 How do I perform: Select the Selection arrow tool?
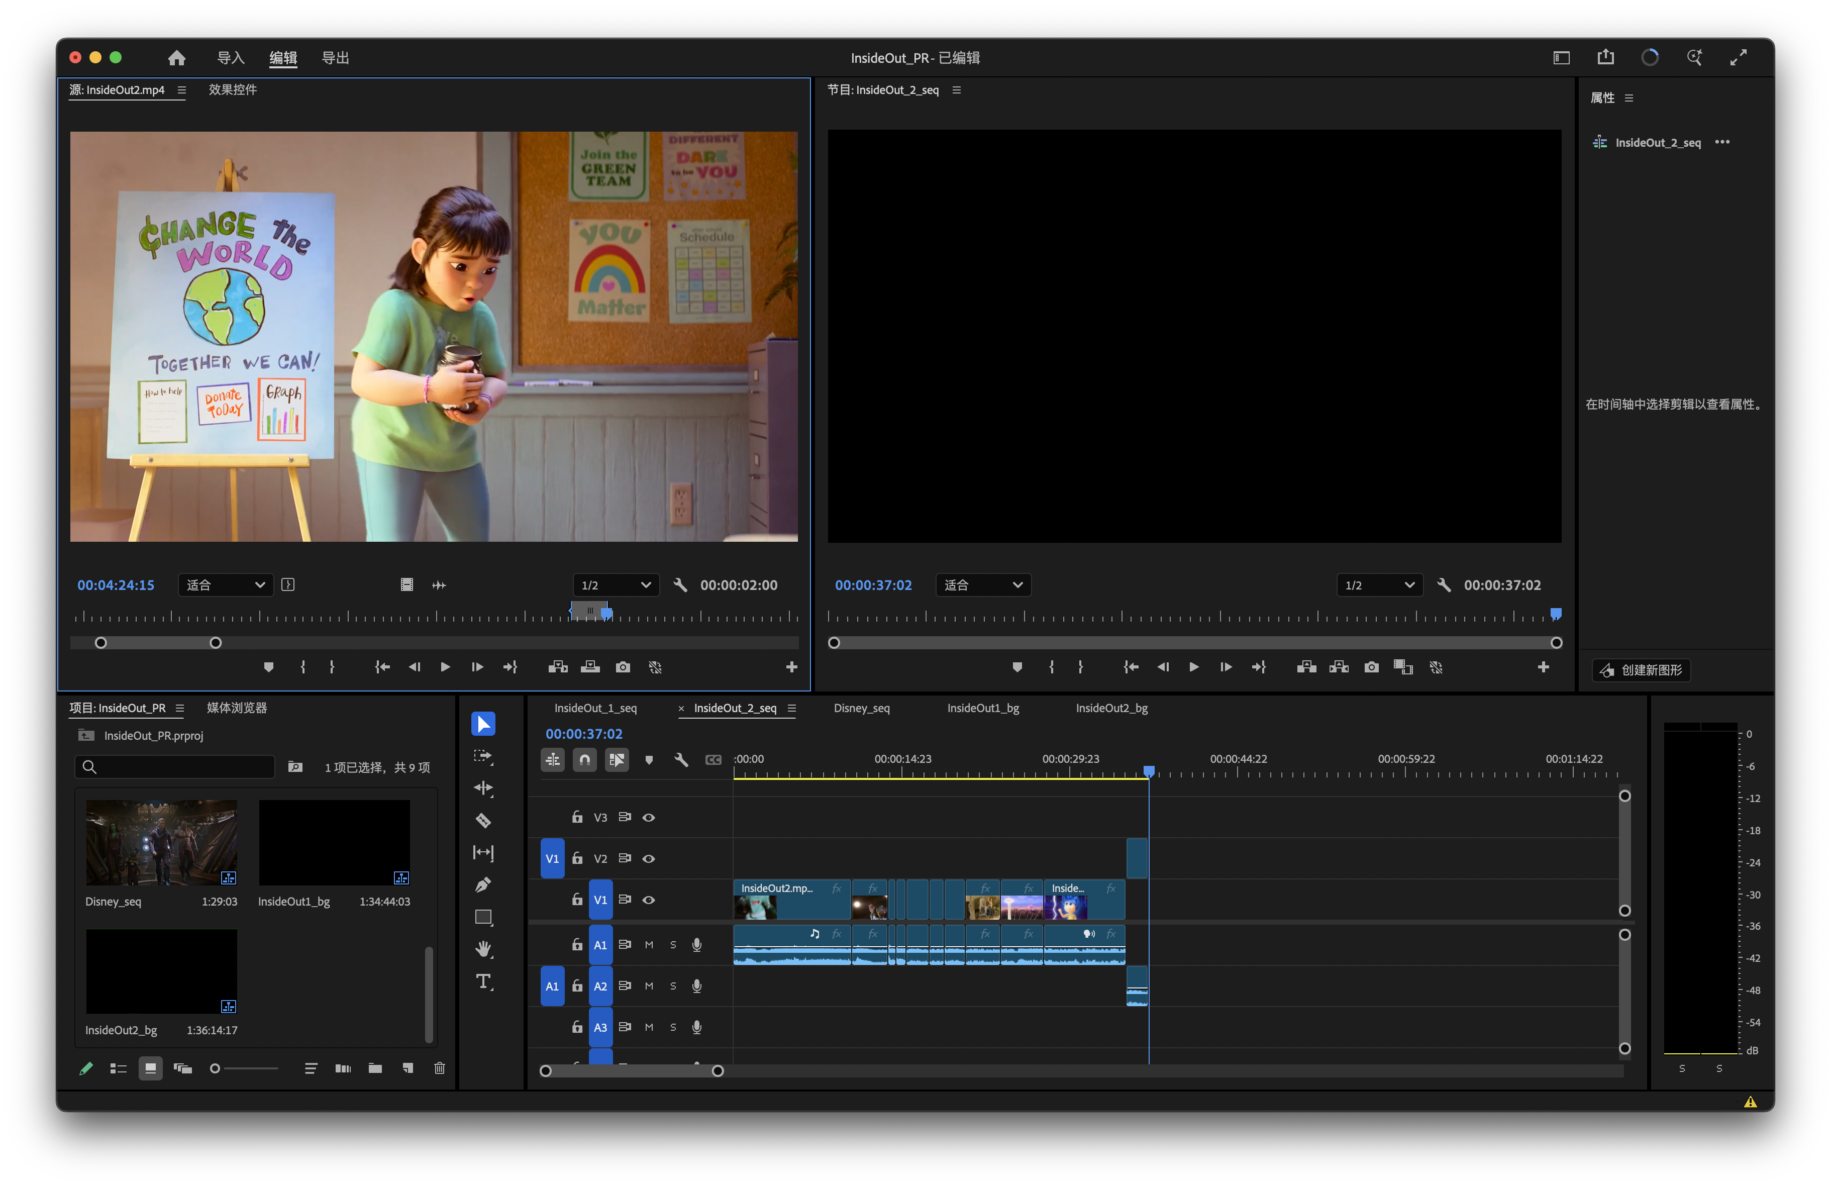pyautogui.click(x=483, y=724)
